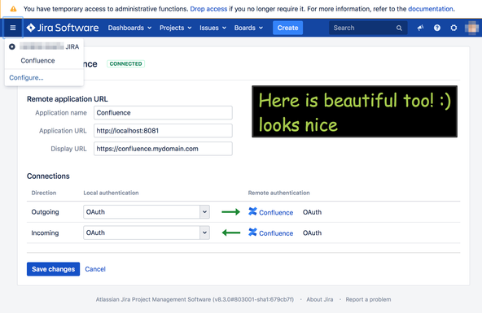Click the Remote authentication column header
Viewport: 482px width, 313px height.
tap(278, 193)
